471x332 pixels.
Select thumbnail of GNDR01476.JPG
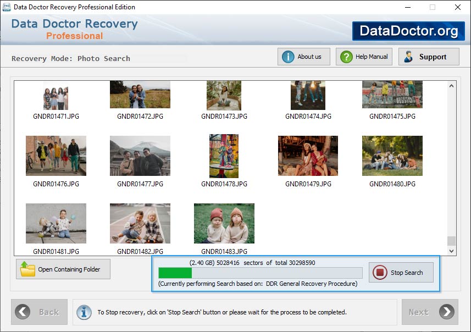[x=56, y=156]
